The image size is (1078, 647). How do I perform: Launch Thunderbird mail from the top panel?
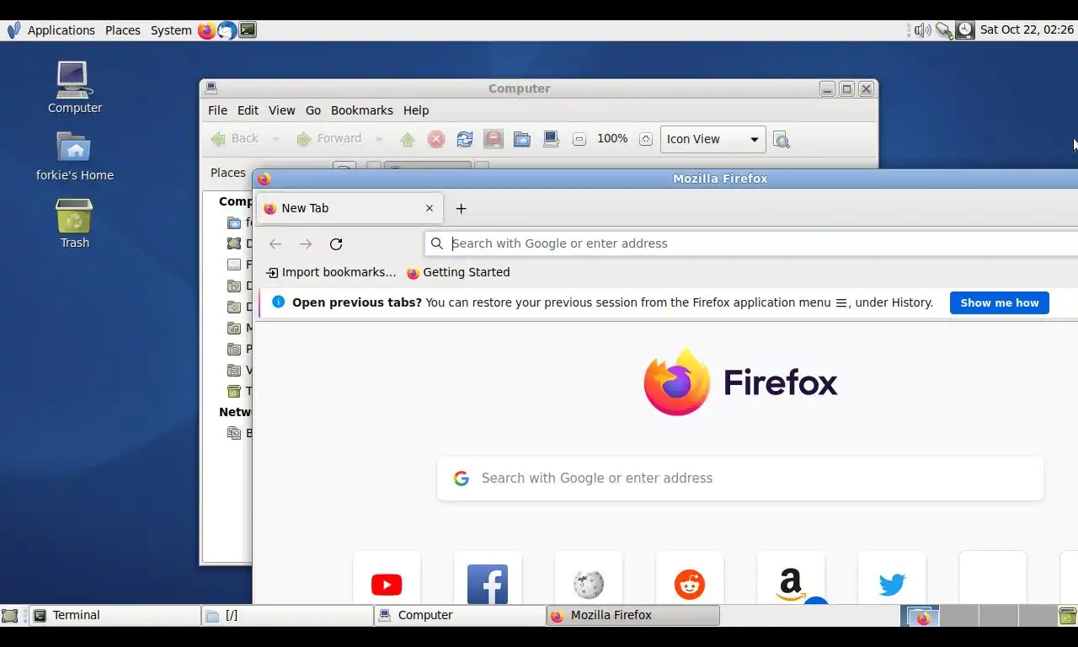[x=227, y=30]
